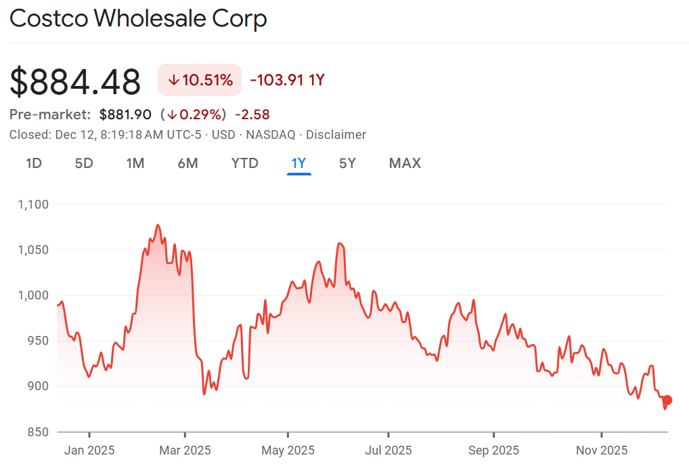Click the red current-price dot on chart
This screenshot has width=689, height=464.
[x=667, y=400]
